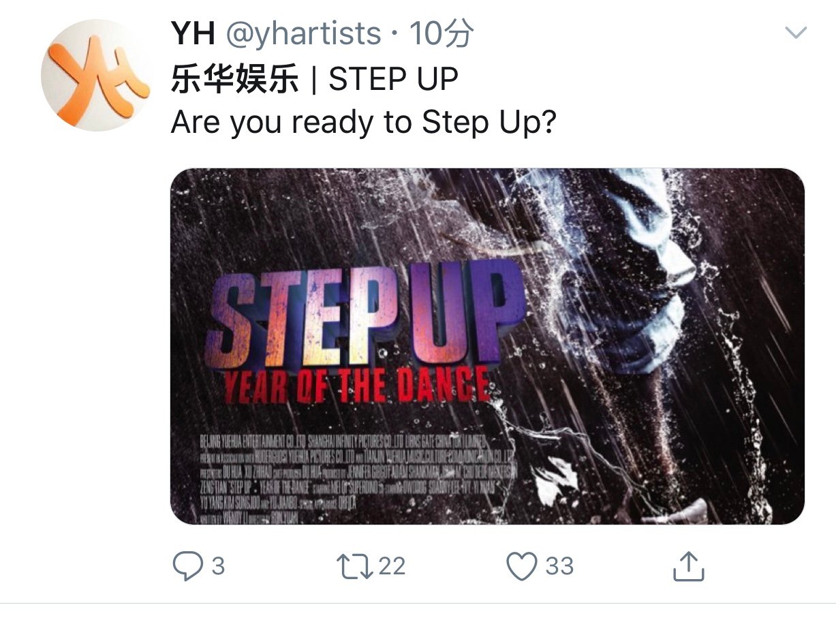Expand the tweet options chevron
Screen dimensions: 836x620
(796, 32)
